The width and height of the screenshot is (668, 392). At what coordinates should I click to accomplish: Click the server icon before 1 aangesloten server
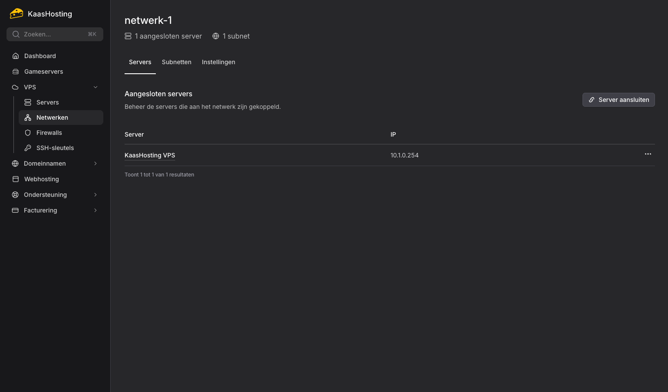128,36
